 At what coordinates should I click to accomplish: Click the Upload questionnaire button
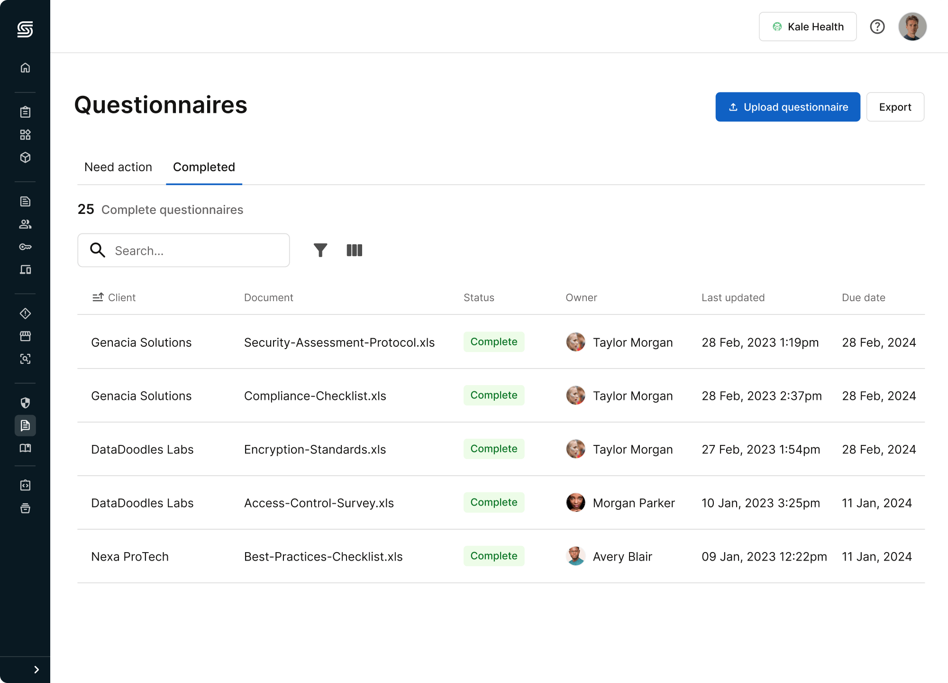point(787,107)
